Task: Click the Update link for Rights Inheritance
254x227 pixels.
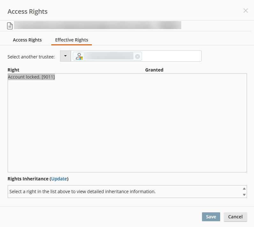Action: tap(59, 179)
